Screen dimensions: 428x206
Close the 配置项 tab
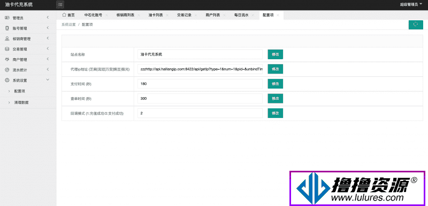(x=278, y=15)
